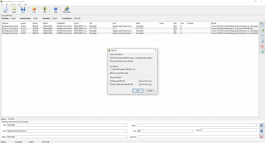Click the Year column header
The image size is (265, 143).
[176, 23]
